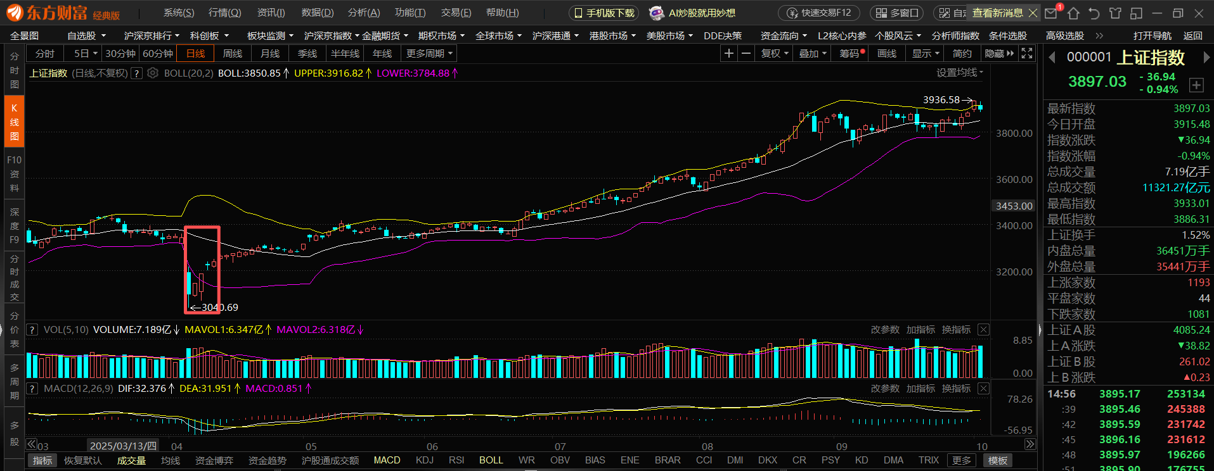Open MACD indicator help question mark

tap(32, 389)
